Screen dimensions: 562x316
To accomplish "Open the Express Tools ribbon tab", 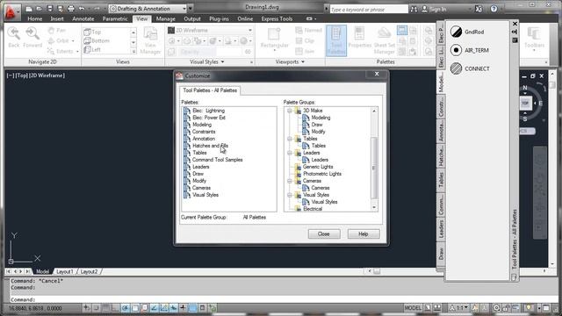I will [x=277, y=18].
